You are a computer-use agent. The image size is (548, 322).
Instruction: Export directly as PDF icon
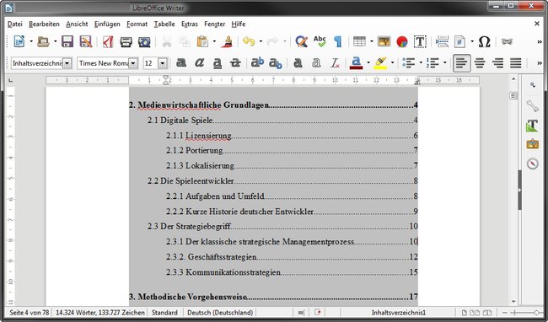click(108, 41)
